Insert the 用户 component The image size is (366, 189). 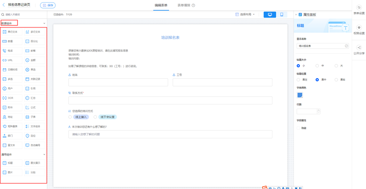point(12,88)
